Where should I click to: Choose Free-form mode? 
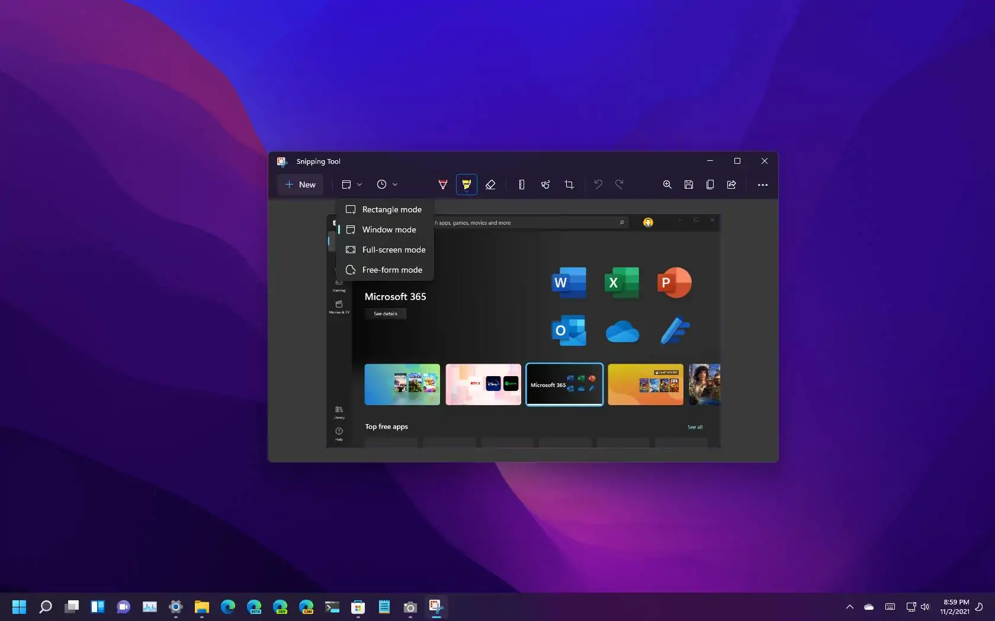[x=385, y=270]
